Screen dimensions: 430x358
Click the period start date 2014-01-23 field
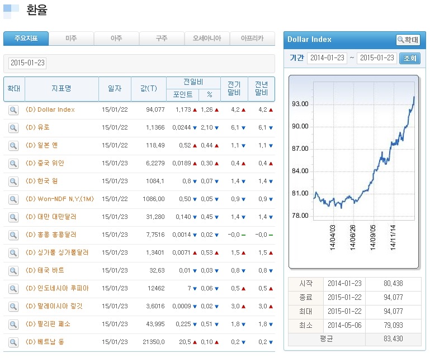pos(327,58)
